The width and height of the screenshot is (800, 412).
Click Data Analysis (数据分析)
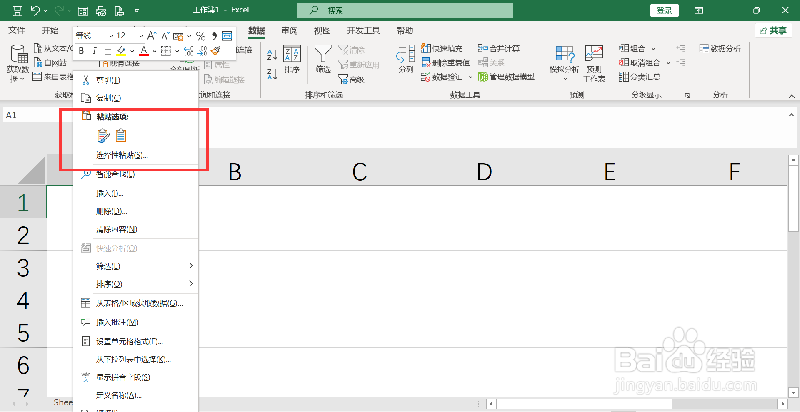coord(720,49)
